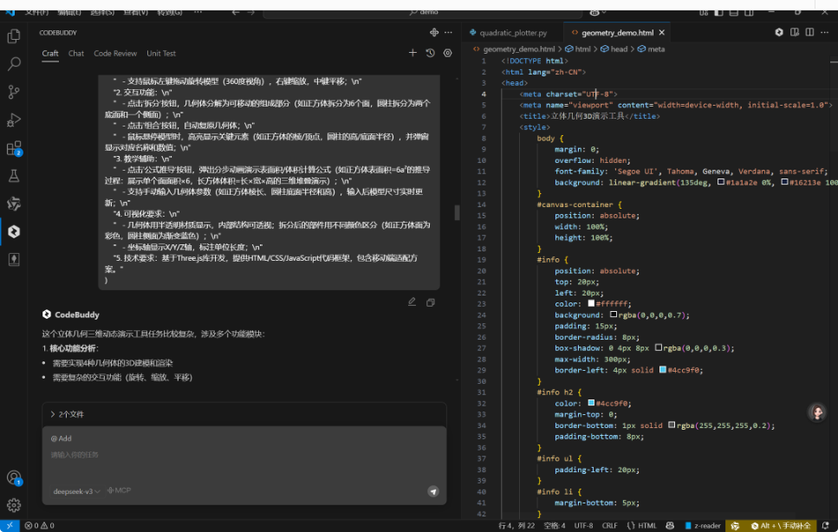Open the deepseek-v3 model dropdown
This screenshot has width=838, height=532.
click(x=76, y=491)
